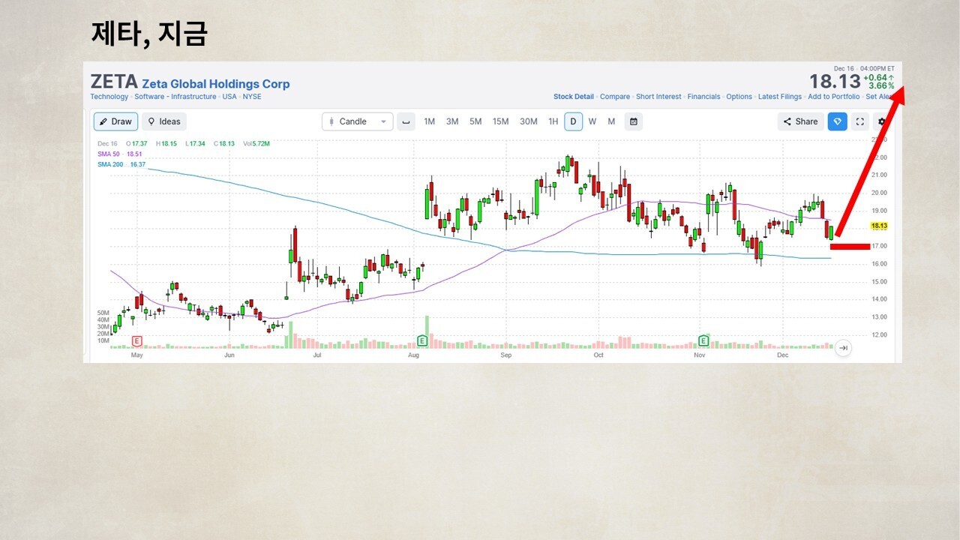Screen dimensions: 960x540
Task: Select the 15M timeframe
Action: coord(500,121)
